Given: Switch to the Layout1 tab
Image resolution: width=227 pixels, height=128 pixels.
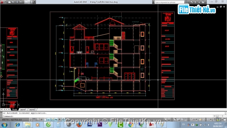Looking at the screenshot, I should pos(23,110).
